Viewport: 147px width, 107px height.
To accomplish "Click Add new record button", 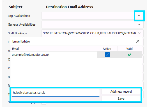I will [x=121, y=92].
